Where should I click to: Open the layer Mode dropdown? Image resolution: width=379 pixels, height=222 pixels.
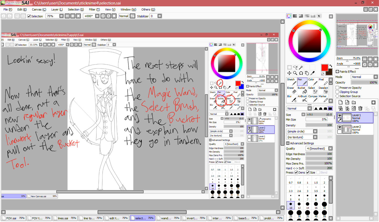(x=375, y=77)
